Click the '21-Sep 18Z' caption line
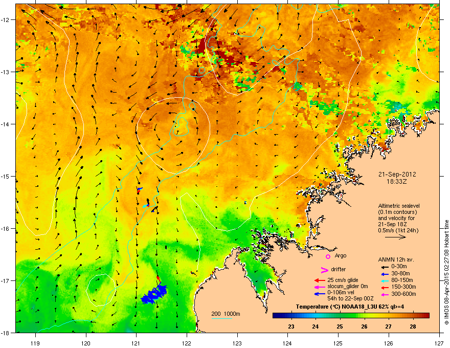This screenshot has height=348, width=450. click(392, 225)
